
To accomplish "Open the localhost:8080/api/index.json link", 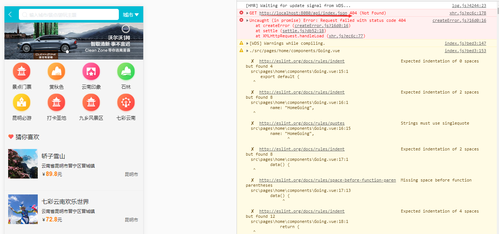I will 303,13.
